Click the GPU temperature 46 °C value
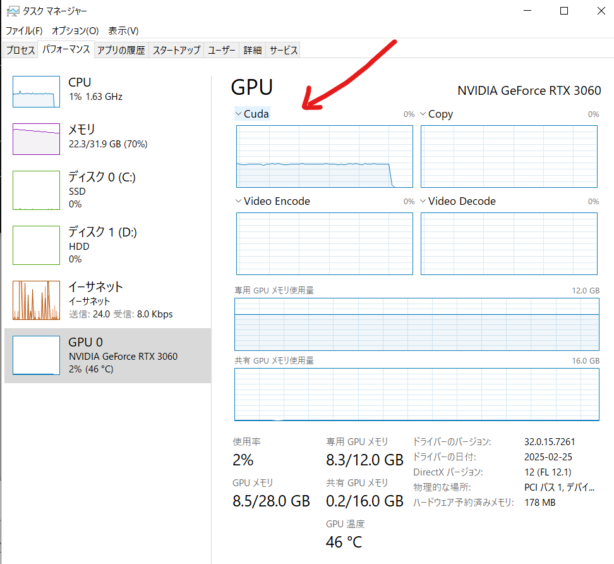Screen dimensions: 614x564 344,543
